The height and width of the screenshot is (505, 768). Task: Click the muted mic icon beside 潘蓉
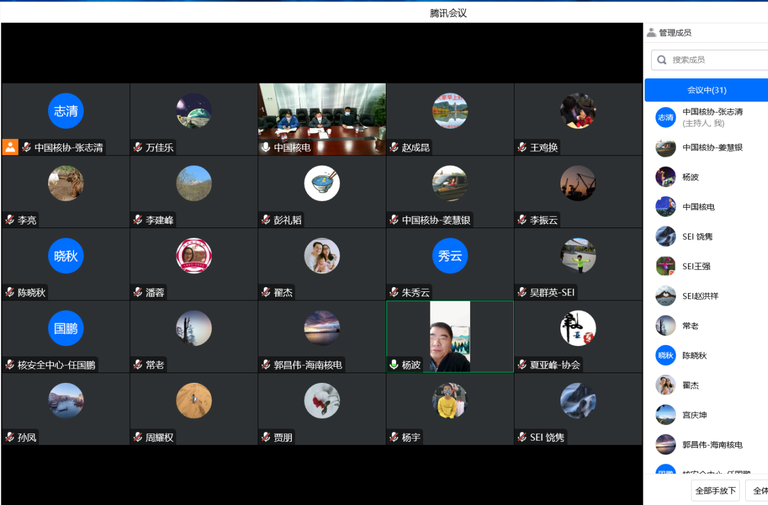[x=138, y=293]
